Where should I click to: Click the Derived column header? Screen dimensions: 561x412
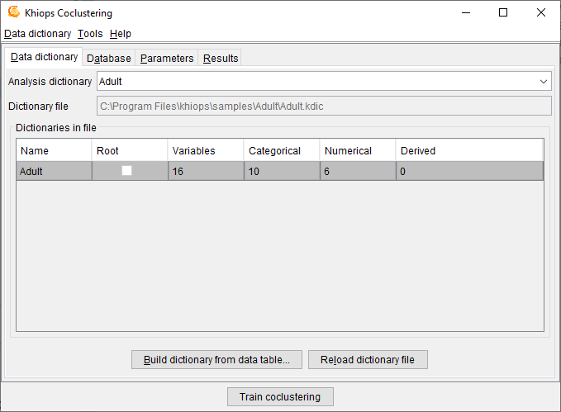tap(468, 150)
